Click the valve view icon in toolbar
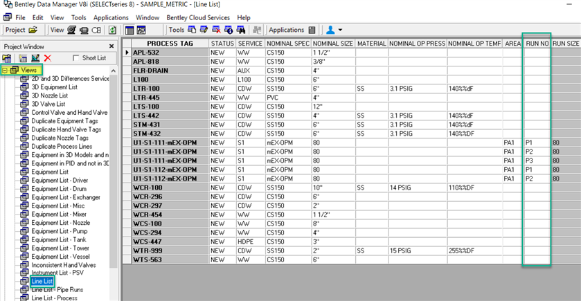Viewport: 581px width, 301px height. (96, 30)
